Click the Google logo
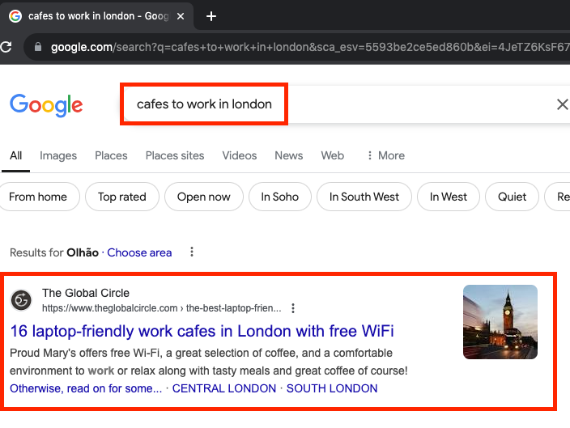570x428 pixels. (46, 105)
